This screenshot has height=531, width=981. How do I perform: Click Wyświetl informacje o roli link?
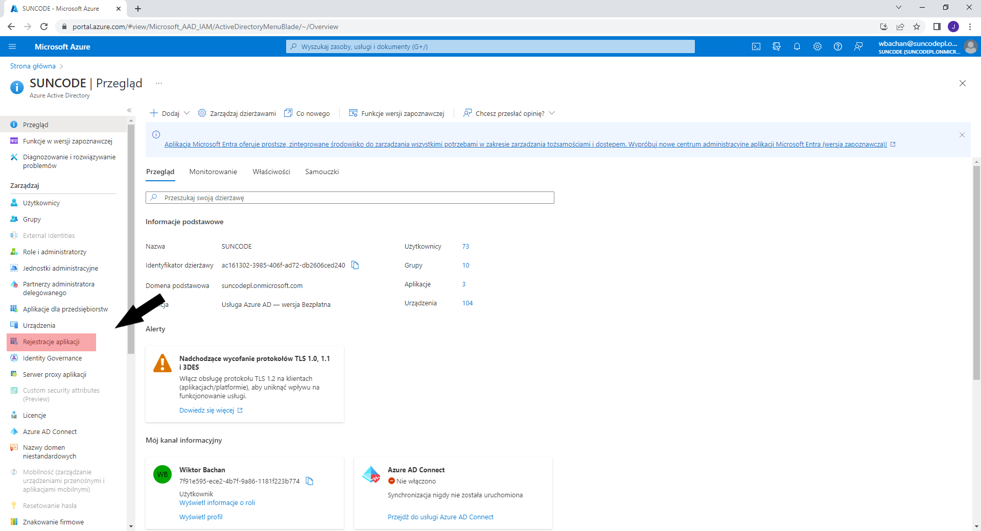pyautogui.click(x=217, y=502)
